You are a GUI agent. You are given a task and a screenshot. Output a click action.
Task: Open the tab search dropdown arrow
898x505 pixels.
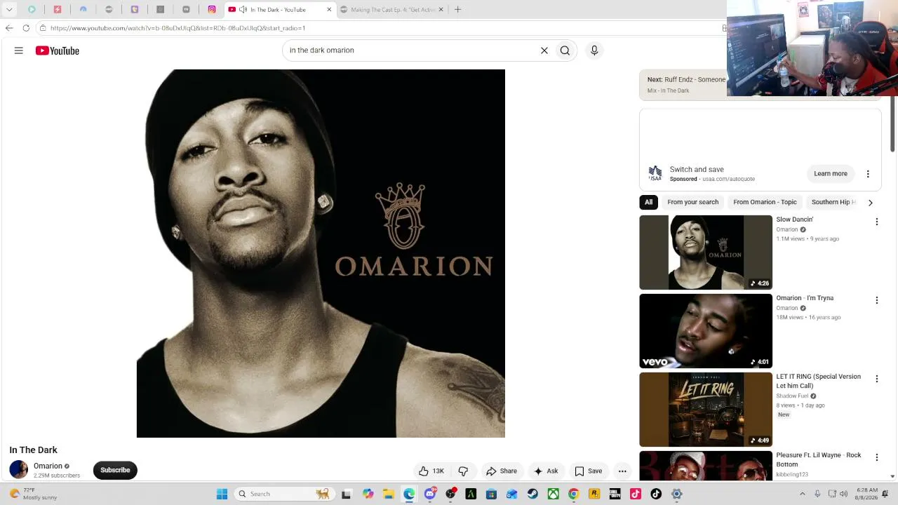pyautogui.click(x=9, y=10)
